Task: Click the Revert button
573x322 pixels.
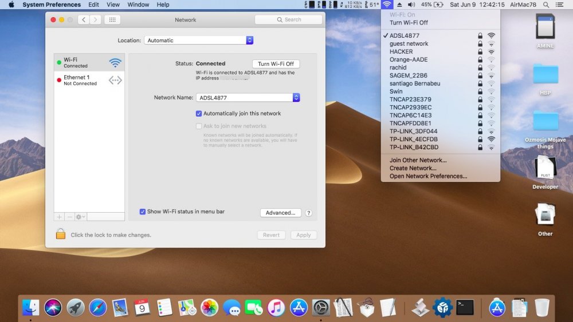Action: coord(271,235)
